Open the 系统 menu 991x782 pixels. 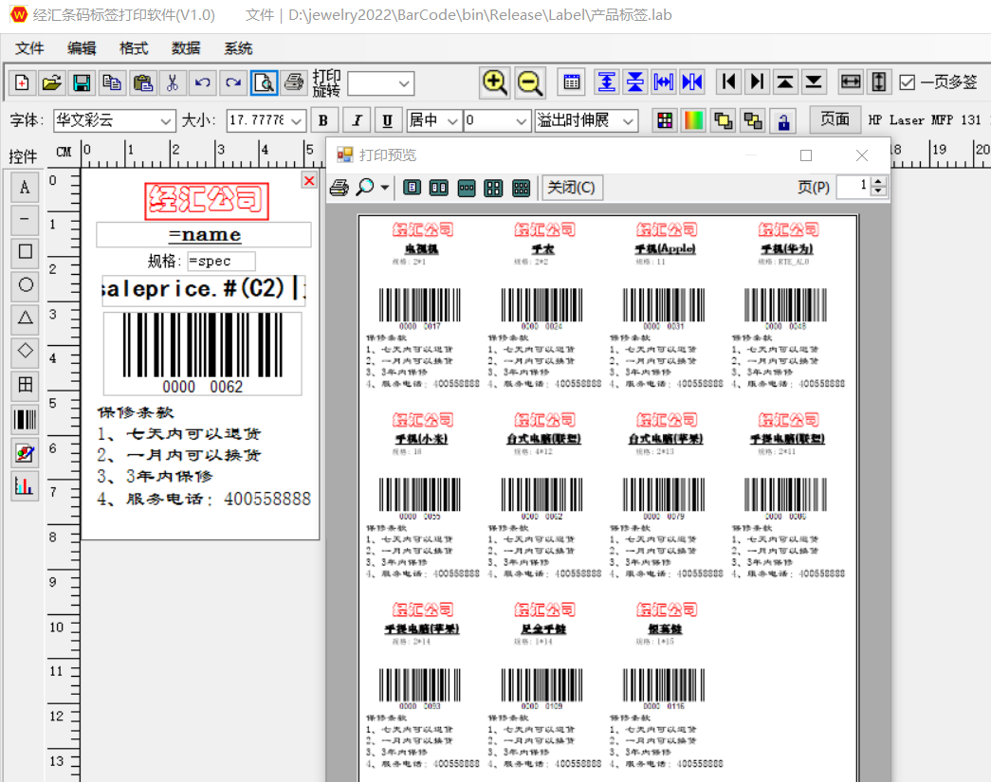click(x=238, y=48)
